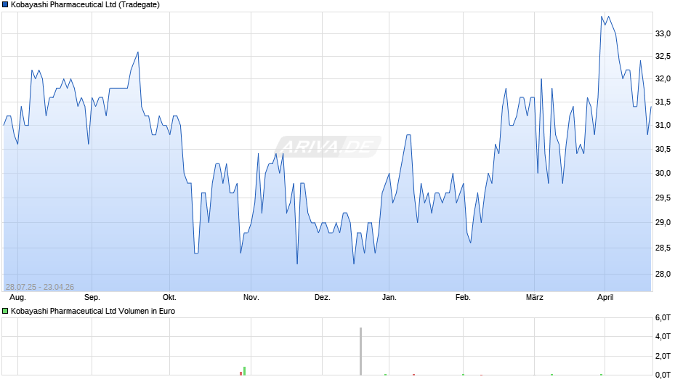
Task: Click the 'Sep.' month label
Action: [x=92, y=298]
